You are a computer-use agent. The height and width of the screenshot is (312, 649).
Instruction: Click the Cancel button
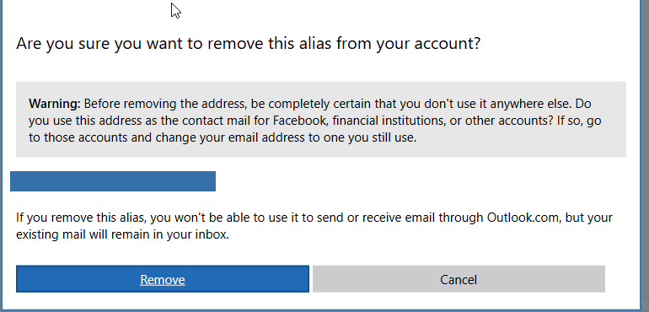pyautogui.click(x=459, y=279)
